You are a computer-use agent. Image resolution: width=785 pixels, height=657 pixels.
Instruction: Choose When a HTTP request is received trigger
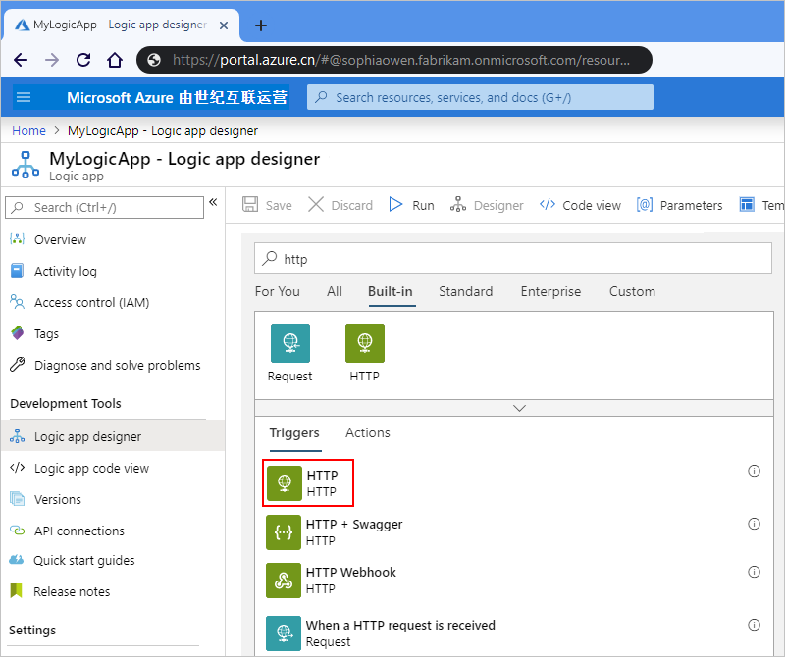(381, 633)
